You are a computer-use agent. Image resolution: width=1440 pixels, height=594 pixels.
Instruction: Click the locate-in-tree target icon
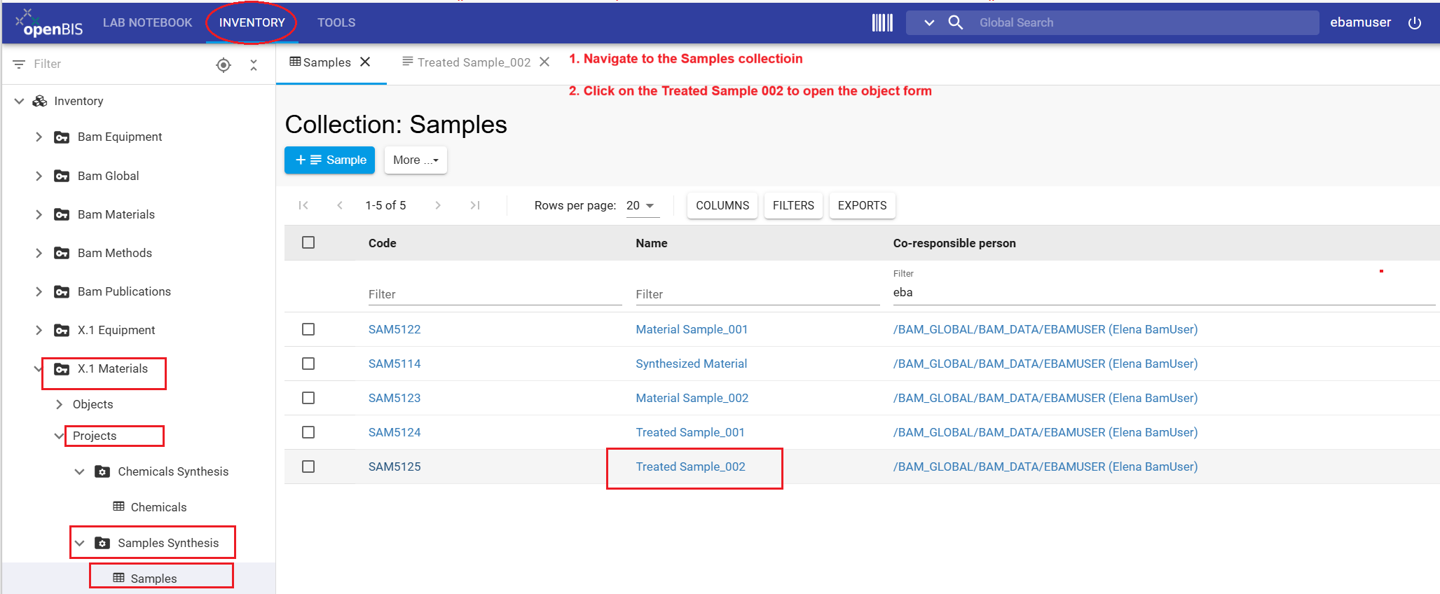[x=224, y=65]
